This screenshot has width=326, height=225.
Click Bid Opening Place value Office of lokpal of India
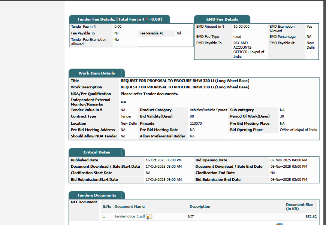[298, 130]
